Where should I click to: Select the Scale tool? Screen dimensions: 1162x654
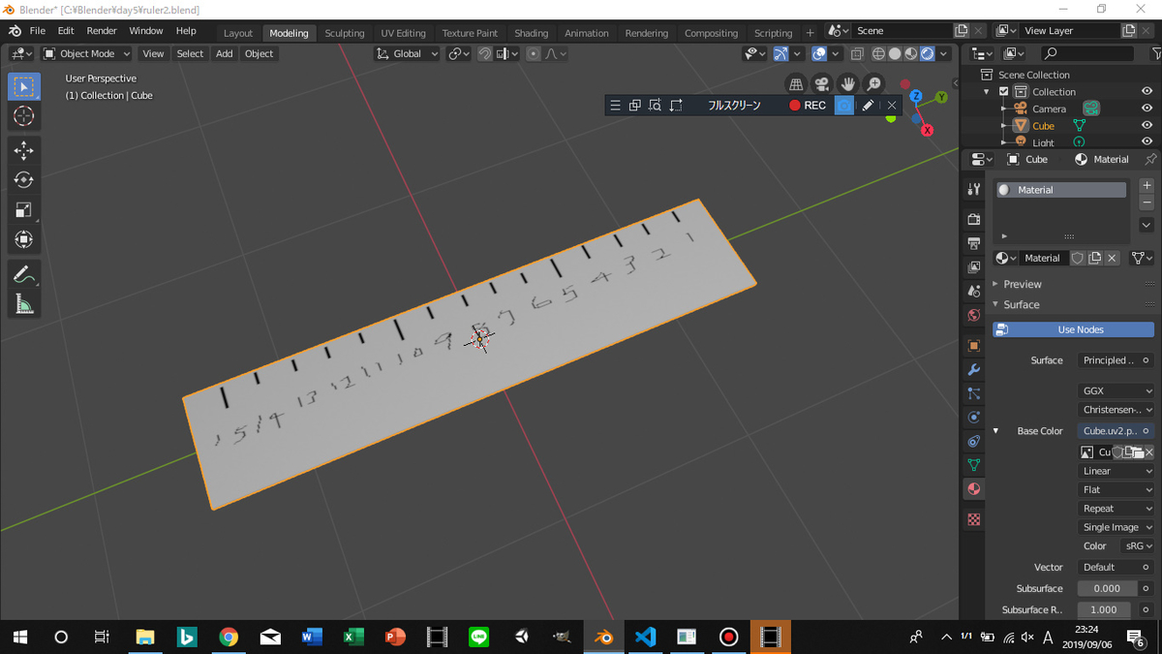[x=24, y=210]
